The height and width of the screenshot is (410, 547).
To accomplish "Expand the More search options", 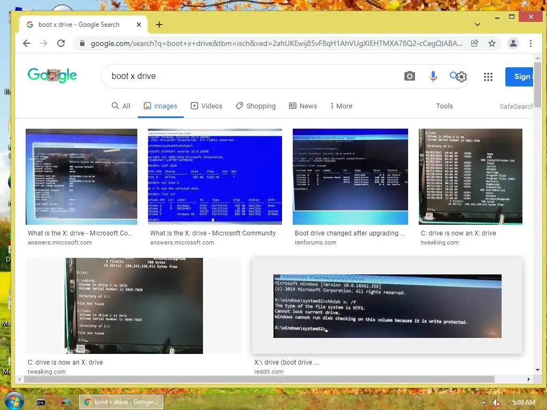I will [x=341, y=106].
